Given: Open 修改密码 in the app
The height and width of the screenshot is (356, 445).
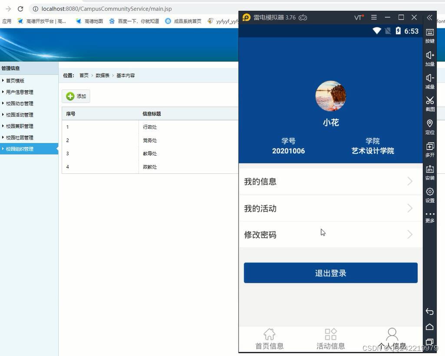Looking at the screenshot, I should pos(331,235).
